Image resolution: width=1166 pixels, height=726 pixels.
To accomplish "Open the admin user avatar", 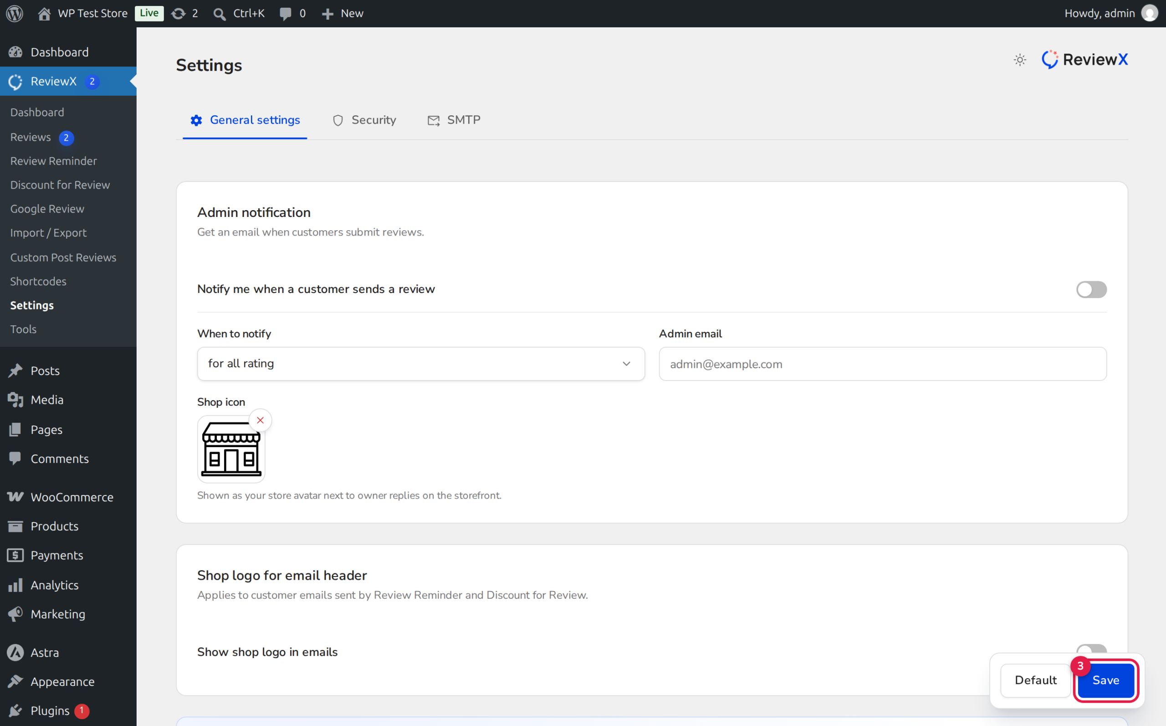I will click(1149, 13).
